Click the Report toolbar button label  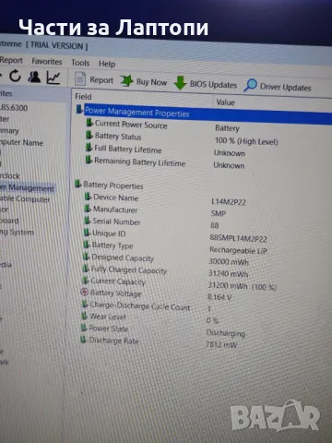101,80
